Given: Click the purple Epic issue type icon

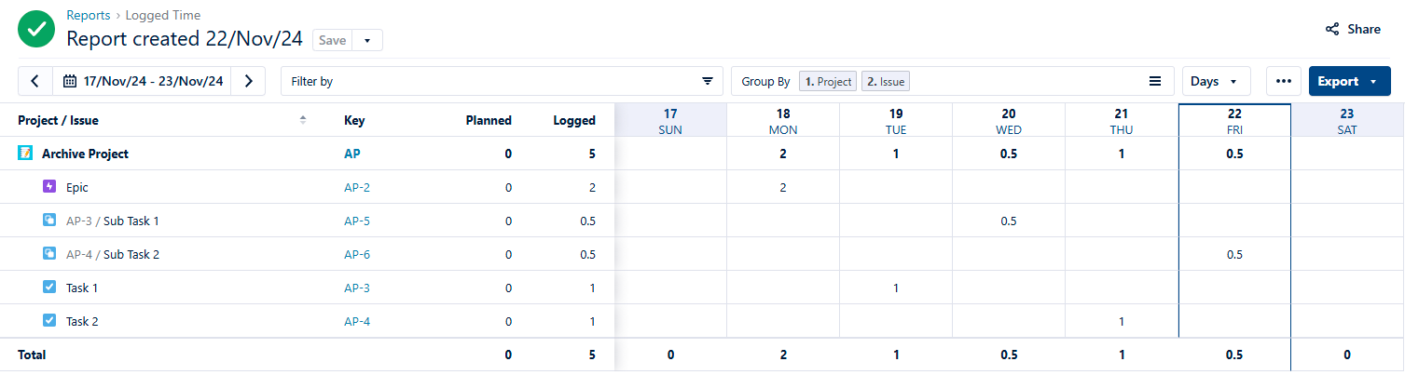Looking at the screenshot, I should coord(49,187).
